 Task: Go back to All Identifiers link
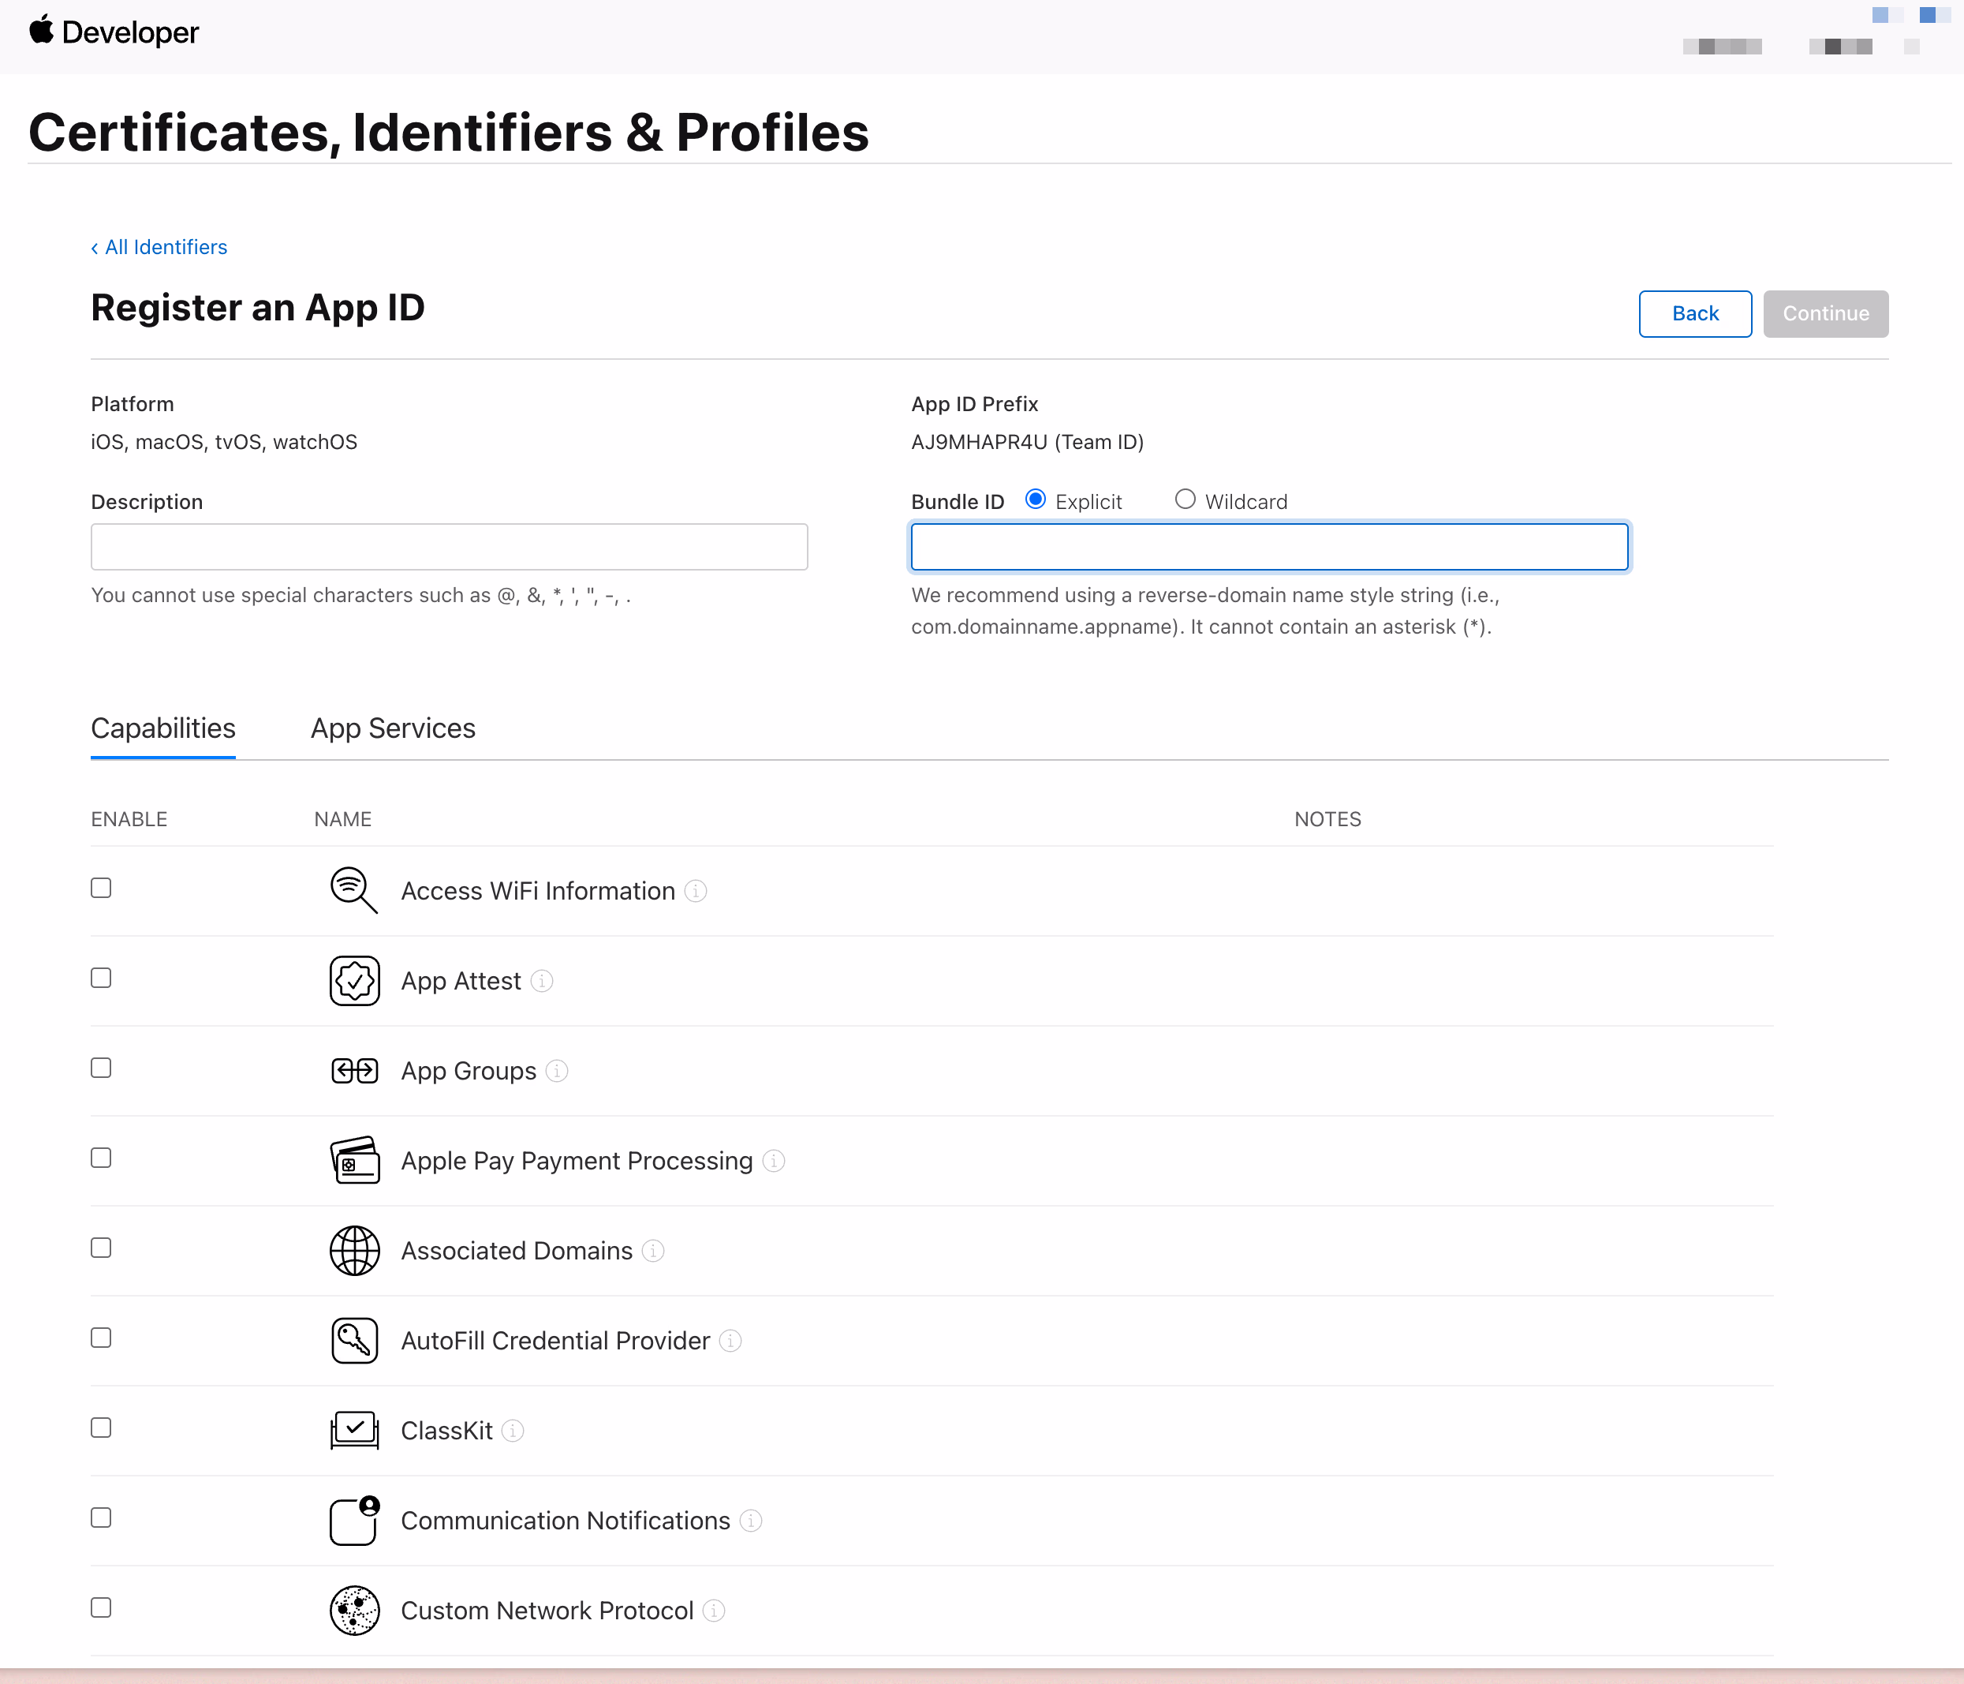point(159,248)
